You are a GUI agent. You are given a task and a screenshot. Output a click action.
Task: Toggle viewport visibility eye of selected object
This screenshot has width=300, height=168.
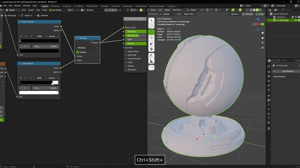click(x=296, y=20)
